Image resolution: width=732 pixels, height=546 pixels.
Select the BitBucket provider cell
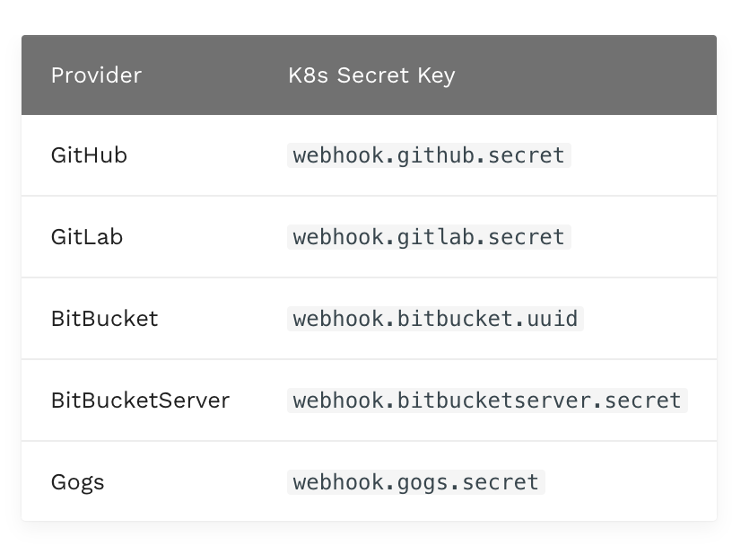[x=104, y=319]
